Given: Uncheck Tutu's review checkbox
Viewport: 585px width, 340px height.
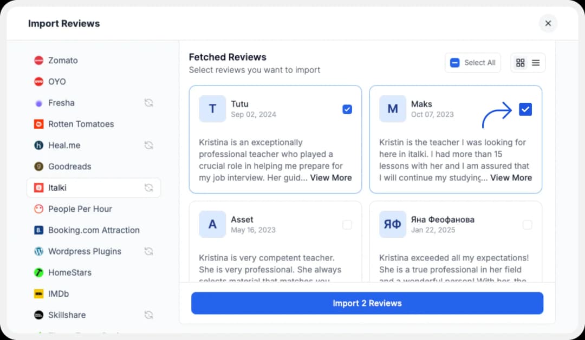Looking at the screenshot, I should tap(347, 109).
